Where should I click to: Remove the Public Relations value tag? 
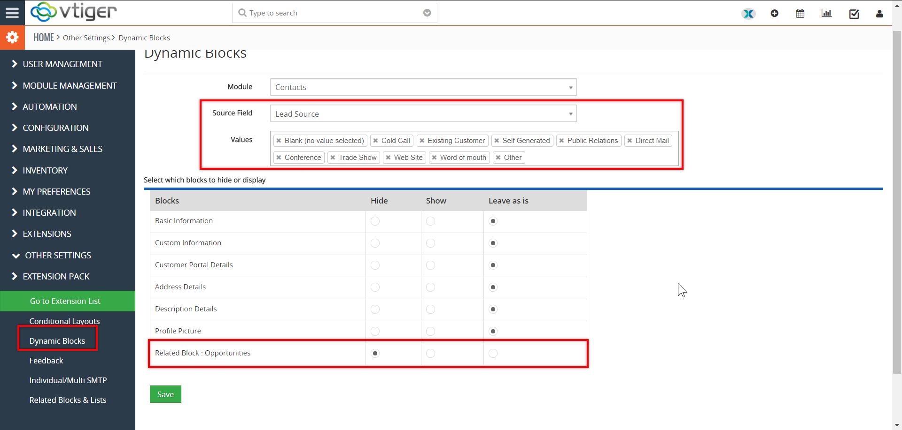click(561, 141)
